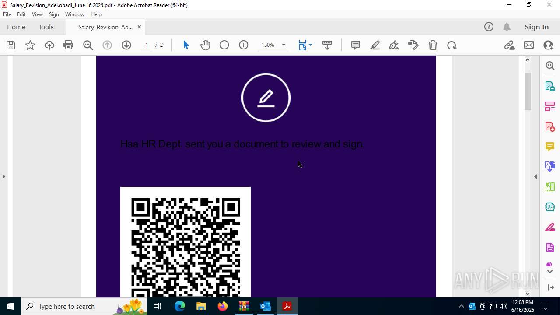560x315 pixels.
Task: Open the Windows Start menu
Action: [10, 306]
